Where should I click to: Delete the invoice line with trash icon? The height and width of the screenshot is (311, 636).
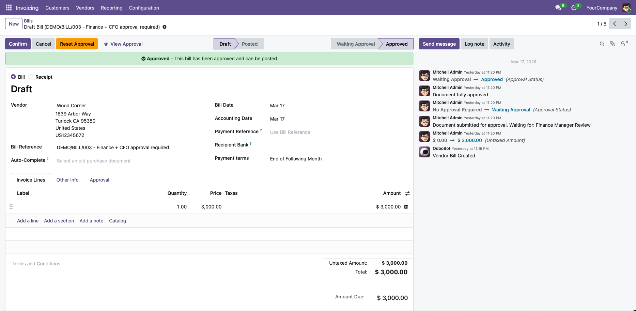point(406,207)
